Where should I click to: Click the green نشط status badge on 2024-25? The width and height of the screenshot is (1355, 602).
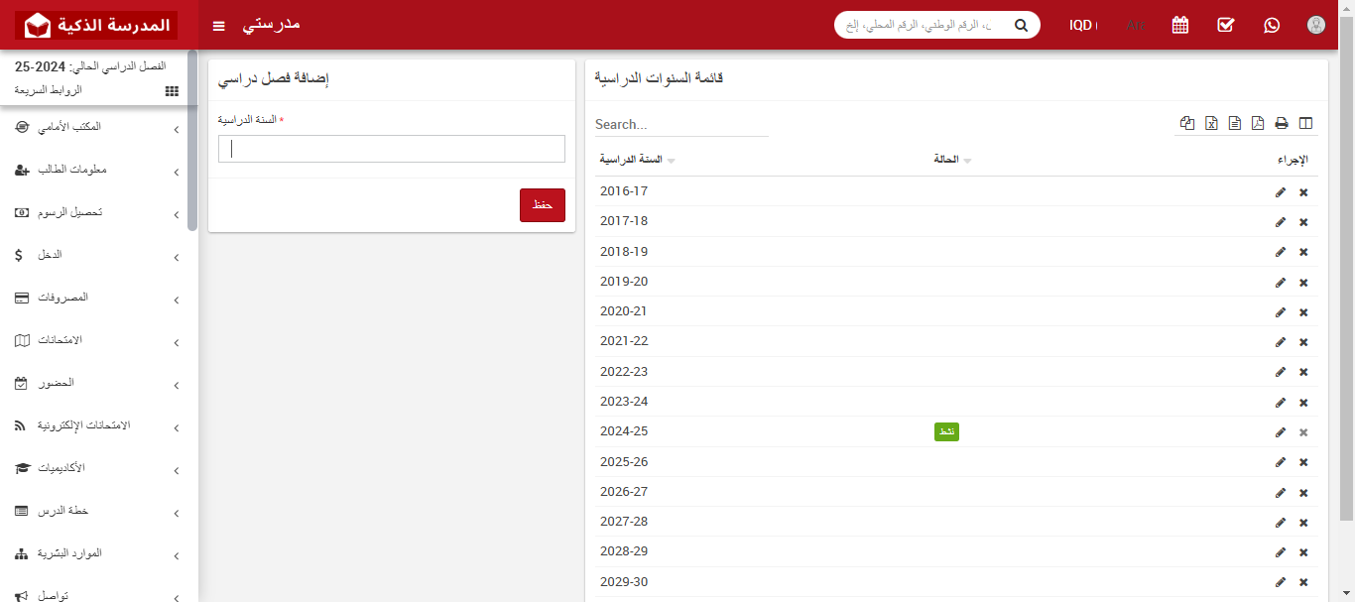click(946, 431)
